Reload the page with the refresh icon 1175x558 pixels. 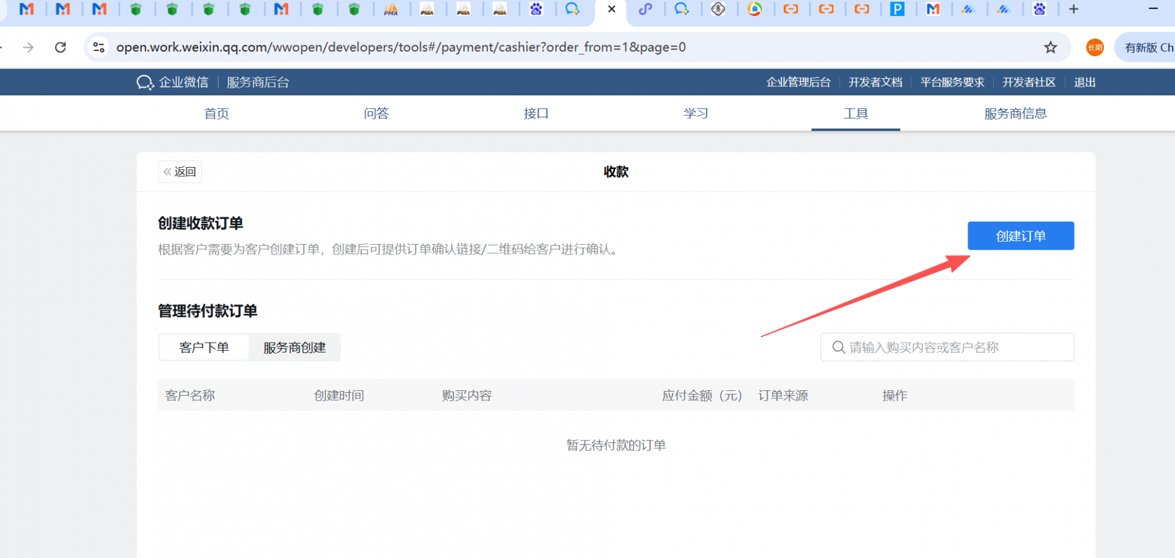tap(61, 47)
